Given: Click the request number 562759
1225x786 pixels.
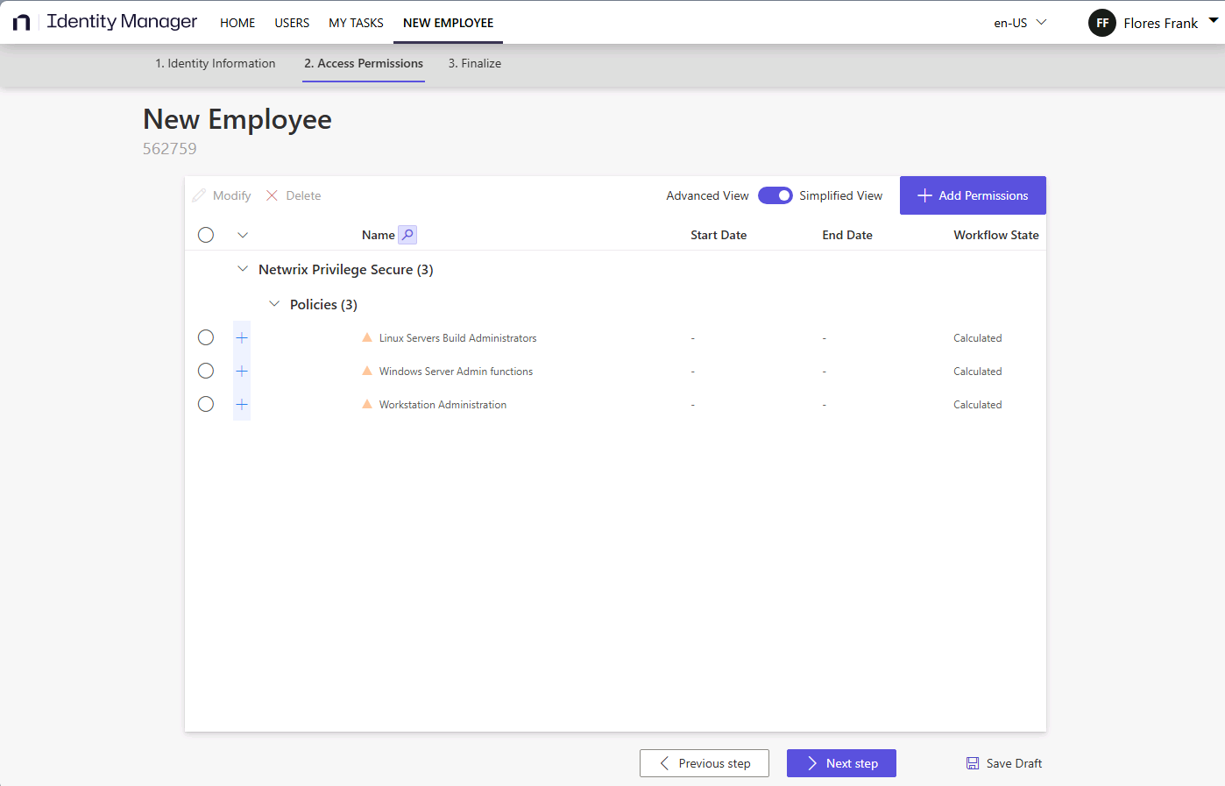Looking at the screenshot, I should tap(170, 149).
